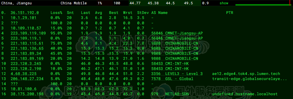Open hop 4 IP 223.109.119.109
This screenshot has height=99, width=293.
[x=28, y=33]
